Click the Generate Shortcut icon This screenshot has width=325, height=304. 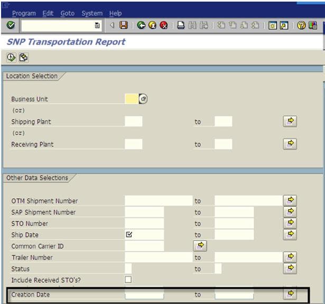(x=284, y=25)
